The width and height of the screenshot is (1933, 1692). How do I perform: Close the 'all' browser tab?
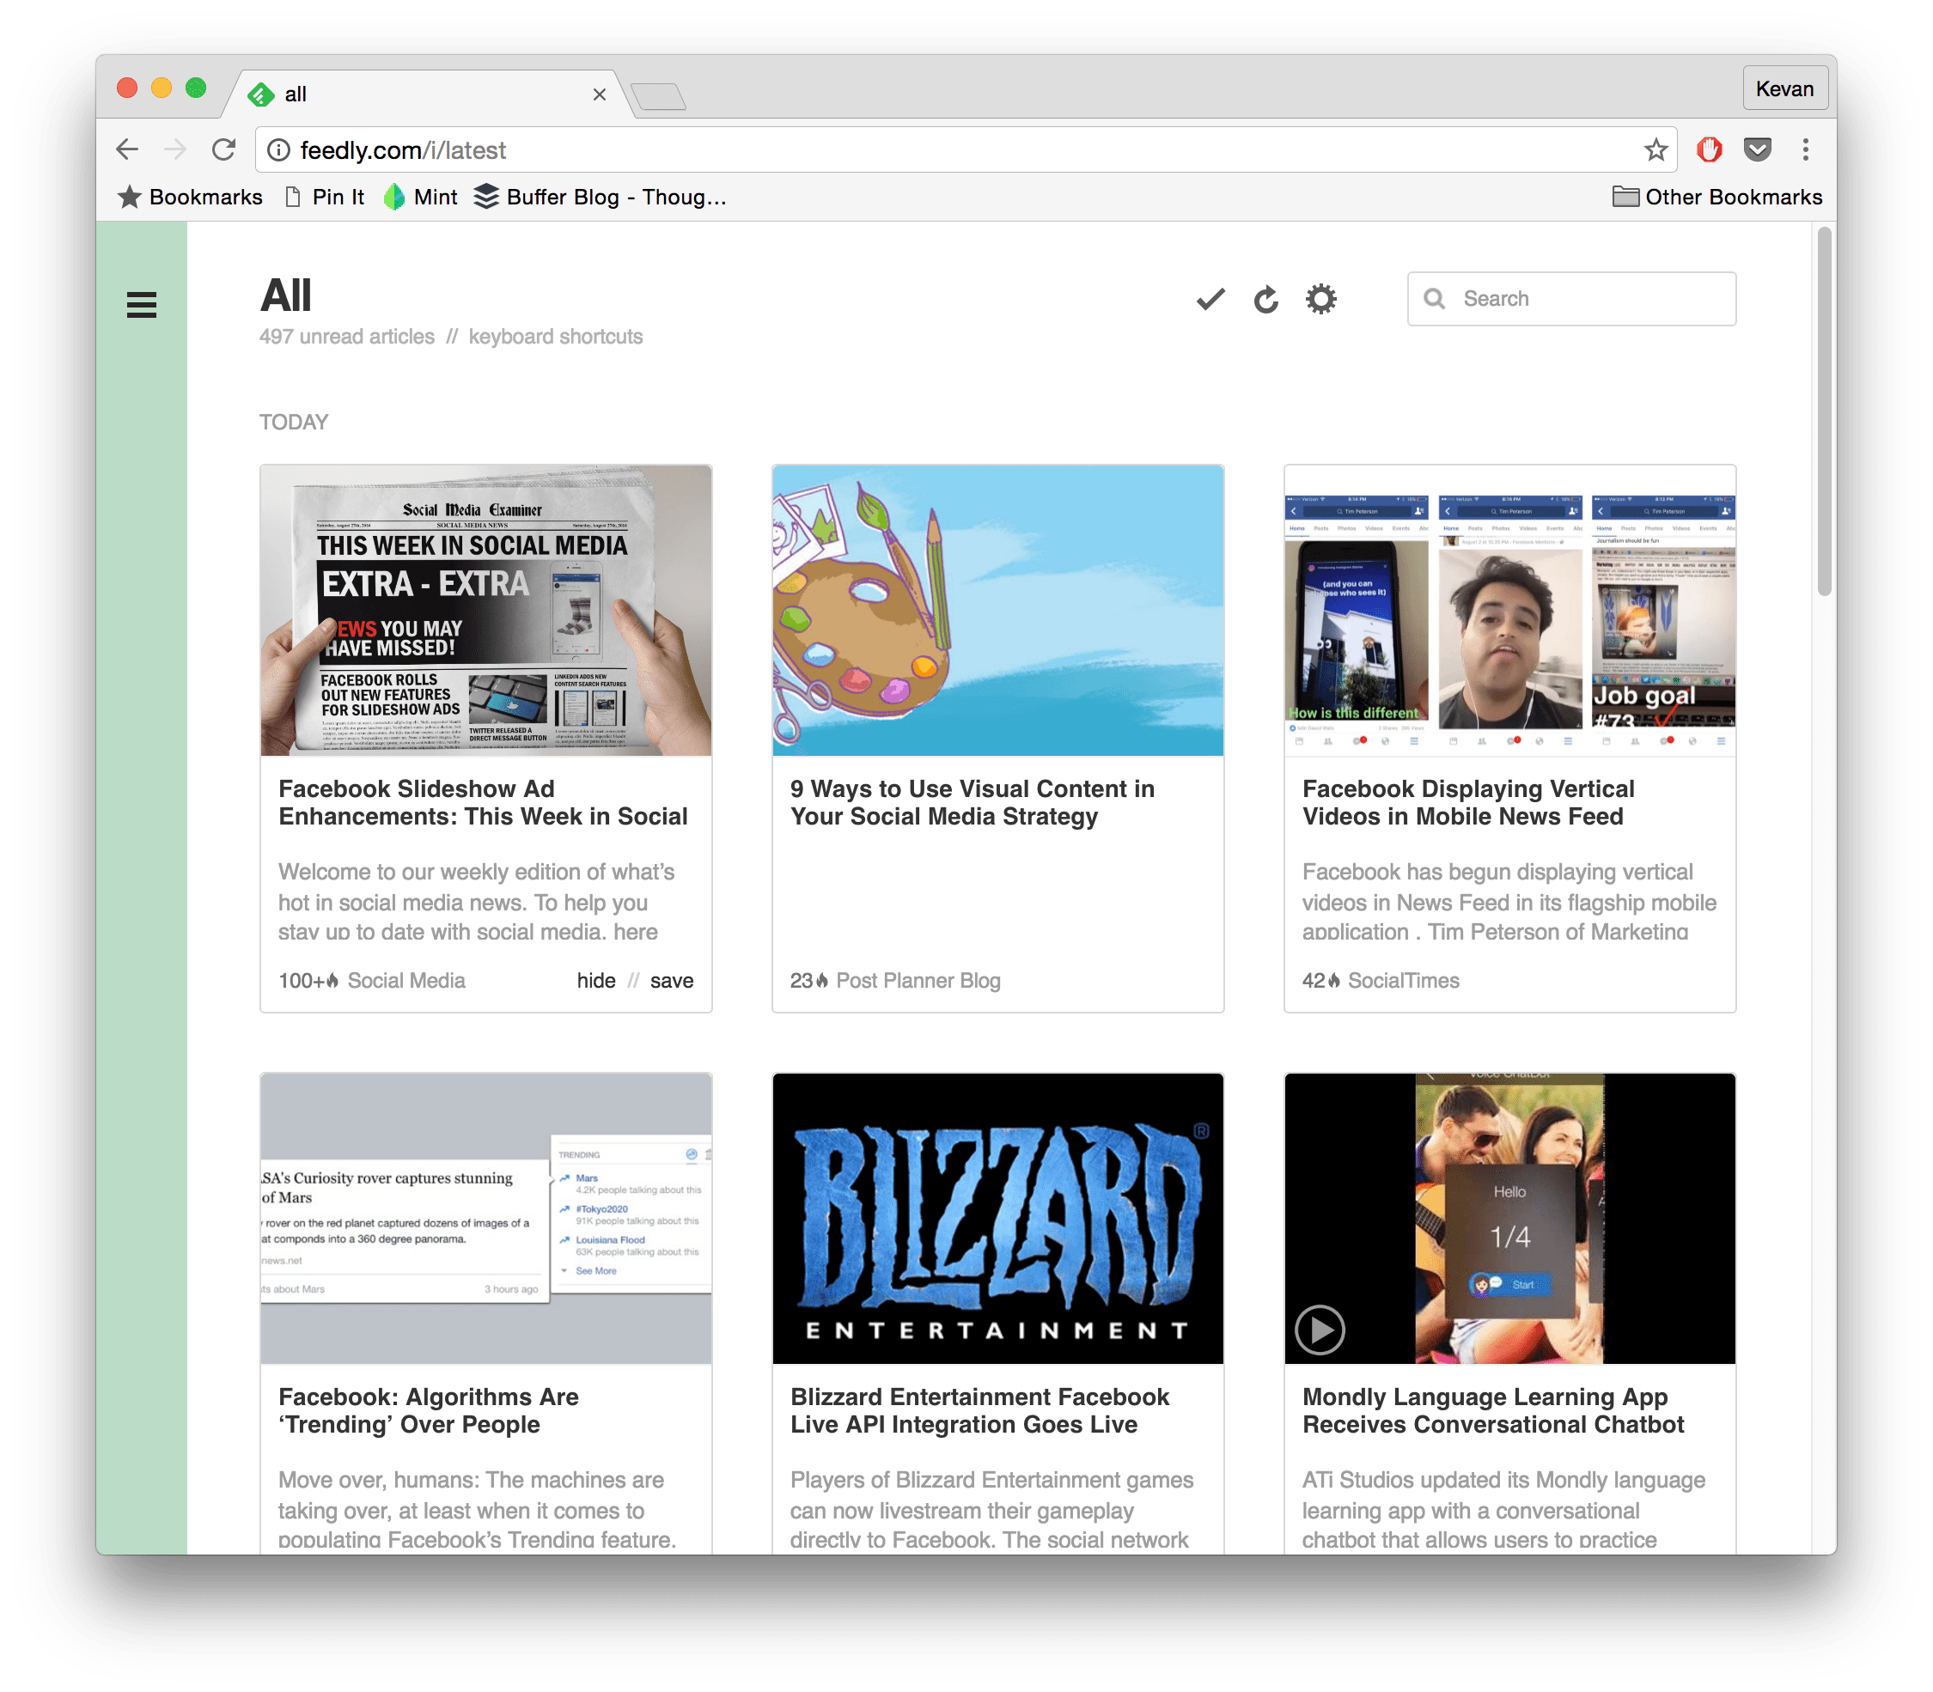click(x=599, y=94)
